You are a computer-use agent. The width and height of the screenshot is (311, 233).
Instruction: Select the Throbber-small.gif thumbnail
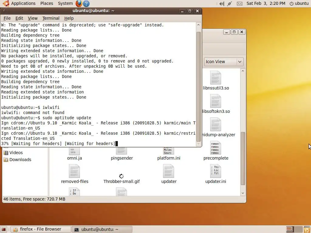tap(121, 176)
